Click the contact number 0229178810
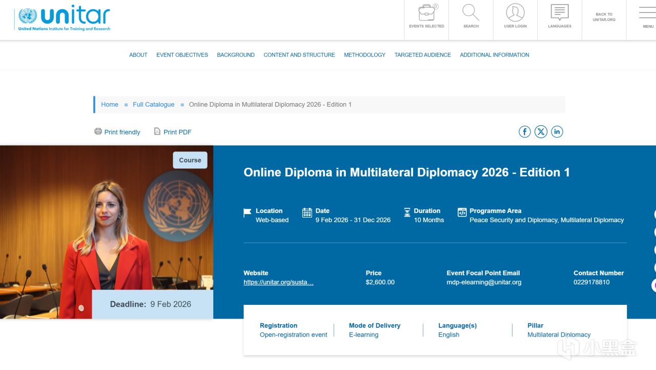The height and width of the screenshot is (370, 656). 591,282
